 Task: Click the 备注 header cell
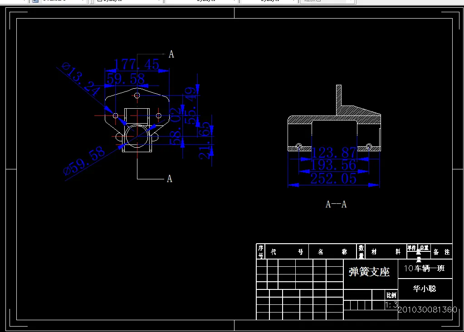[441, 252]
